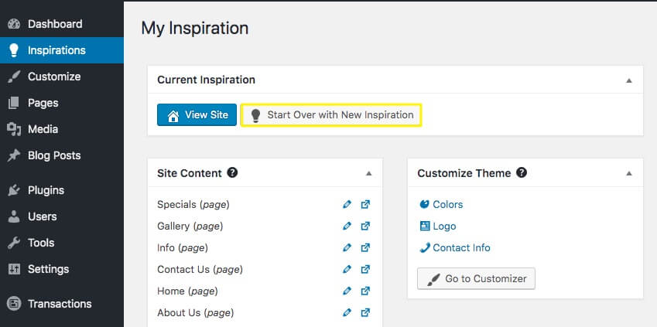Click Start Over with New Inspiration

(x=331, y=115)
